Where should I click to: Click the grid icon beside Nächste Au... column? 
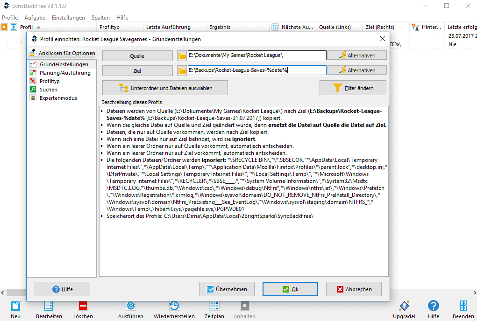275,27
